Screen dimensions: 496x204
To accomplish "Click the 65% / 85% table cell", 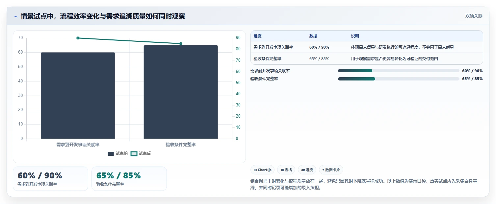I will 319,59.
